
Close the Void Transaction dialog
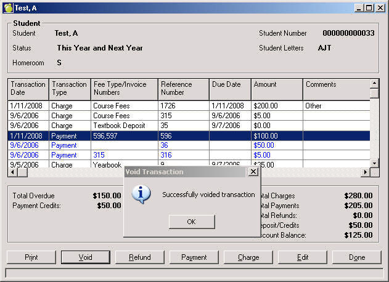point(253,172)
